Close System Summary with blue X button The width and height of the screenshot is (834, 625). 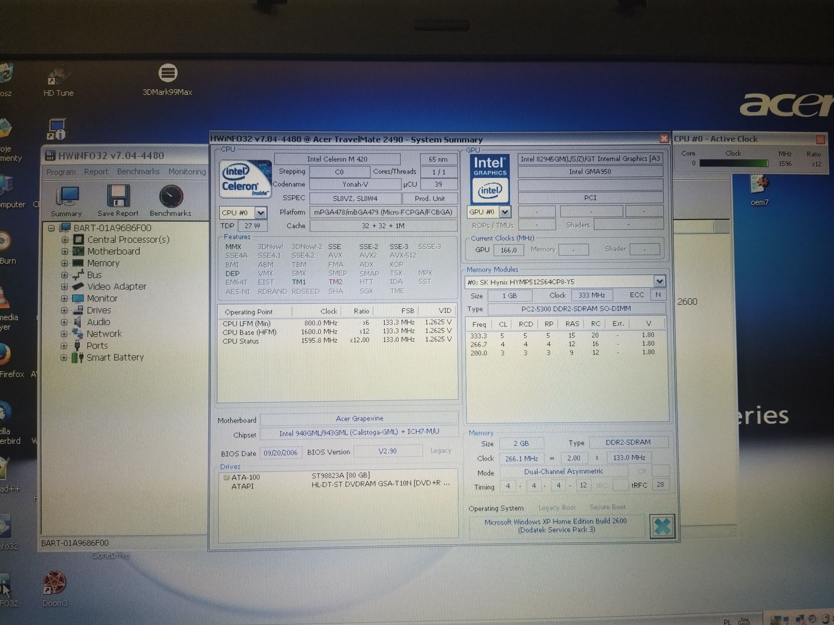pos(662,526)
